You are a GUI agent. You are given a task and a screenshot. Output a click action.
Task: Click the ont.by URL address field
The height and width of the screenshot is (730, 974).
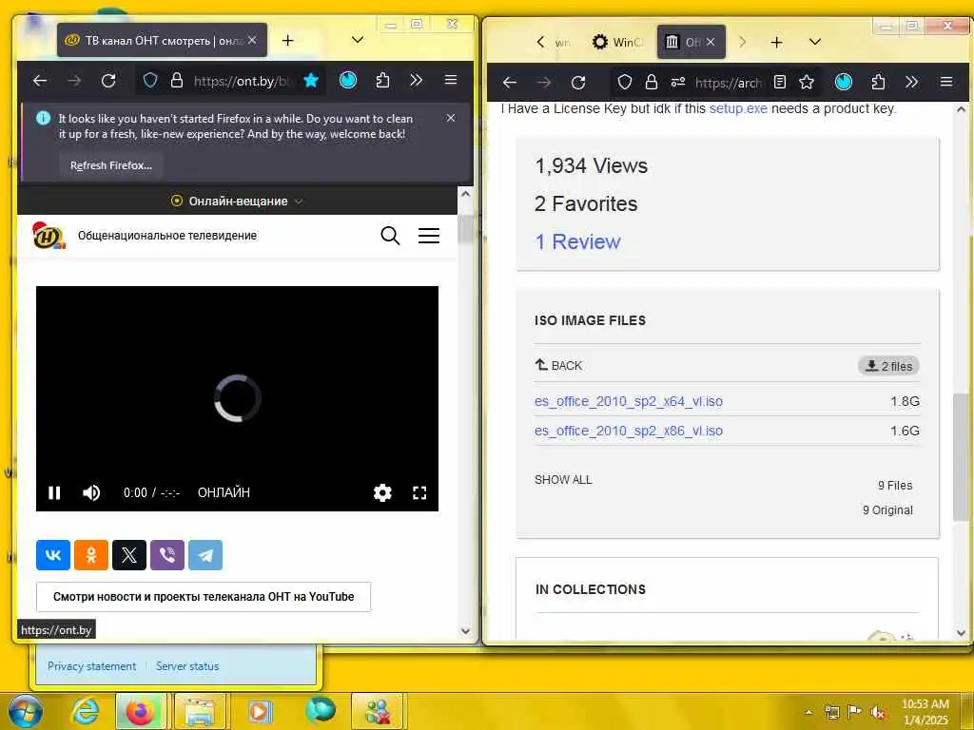coord(241,81)
